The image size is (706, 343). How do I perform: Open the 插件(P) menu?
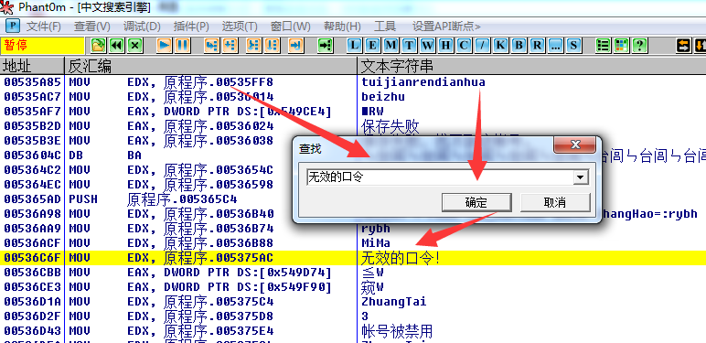tap(191, 27)
